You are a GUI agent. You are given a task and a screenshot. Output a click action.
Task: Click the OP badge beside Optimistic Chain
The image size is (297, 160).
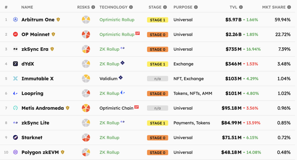tap(136, 107)
